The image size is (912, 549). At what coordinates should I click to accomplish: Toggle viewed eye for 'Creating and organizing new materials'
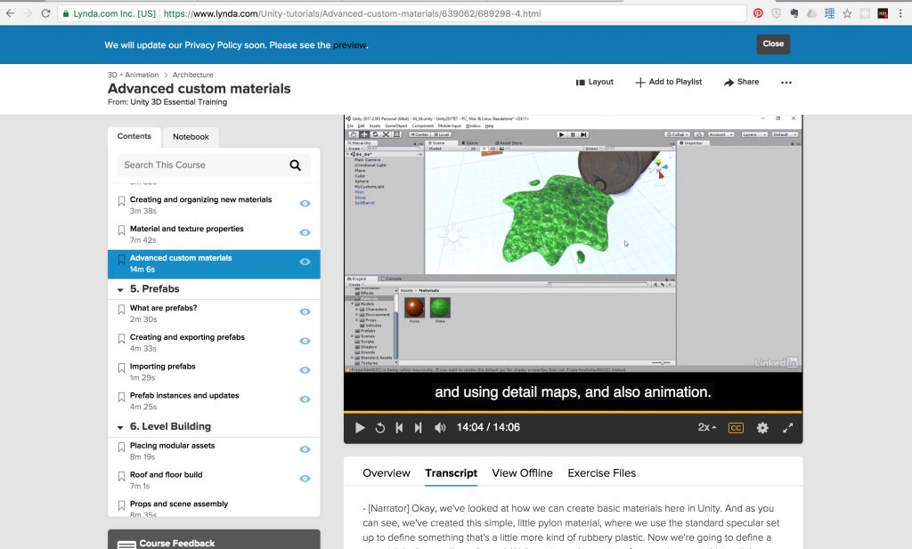tap(305, 204)
